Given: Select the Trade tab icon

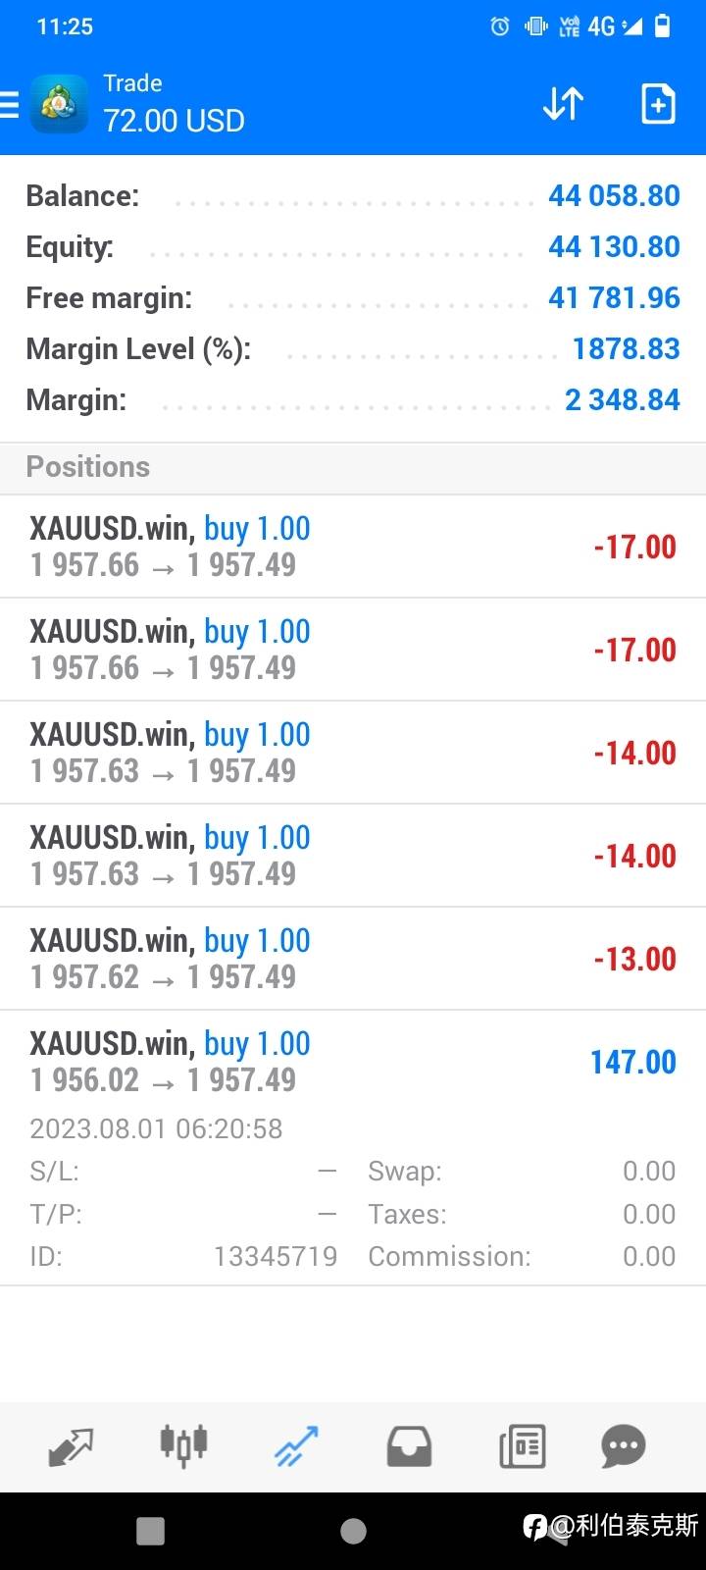Looking at the screenshot, I should (296, 1446).
